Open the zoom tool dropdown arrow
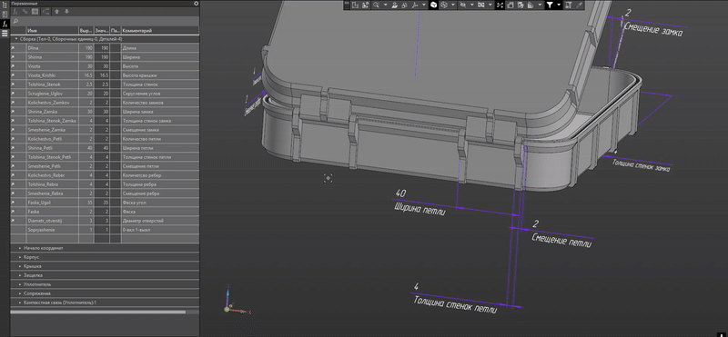Screen dimensions: 728x337 (385, 5)
